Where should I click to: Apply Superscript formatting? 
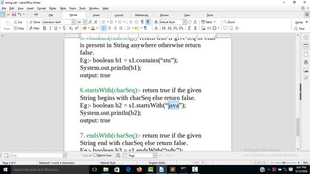77,28
